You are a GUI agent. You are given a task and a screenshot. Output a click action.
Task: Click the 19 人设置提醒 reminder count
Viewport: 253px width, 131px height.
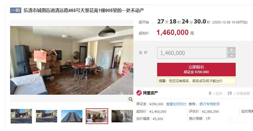point(238,93)
